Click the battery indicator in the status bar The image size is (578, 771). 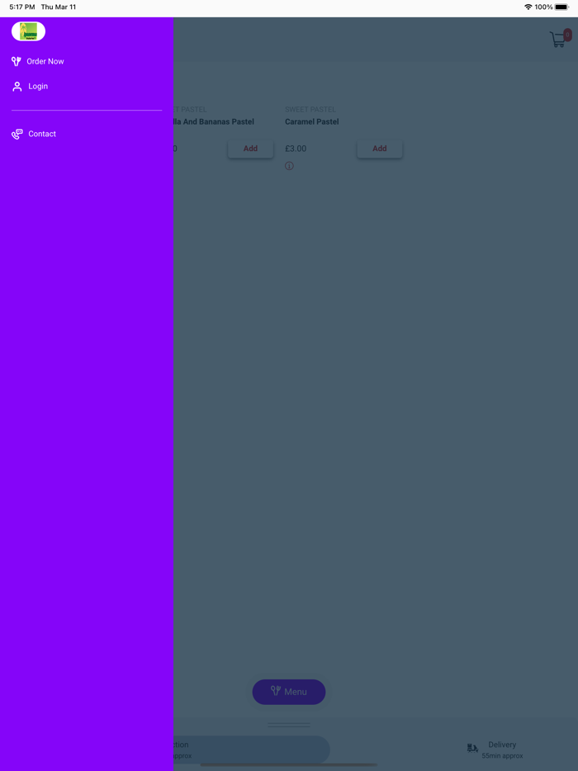pyautogui.click(x=561, y=7)
